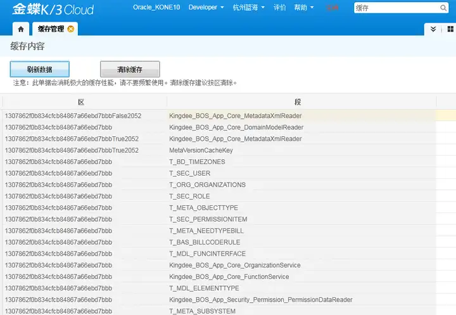Sort by the 段 column header
456x315 pixels.
(298, 102)
